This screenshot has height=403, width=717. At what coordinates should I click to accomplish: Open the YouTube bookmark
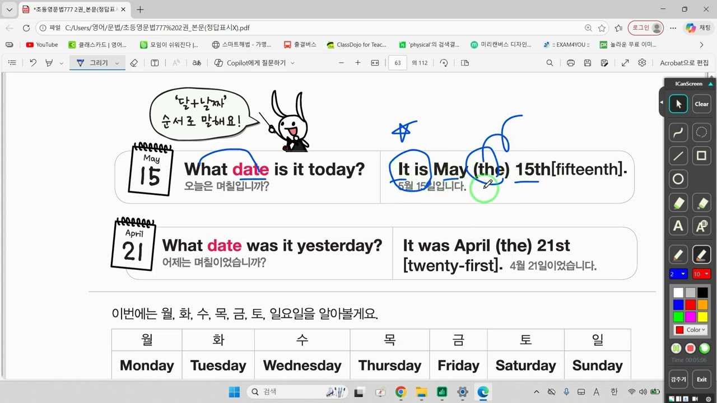coord(42,45)
